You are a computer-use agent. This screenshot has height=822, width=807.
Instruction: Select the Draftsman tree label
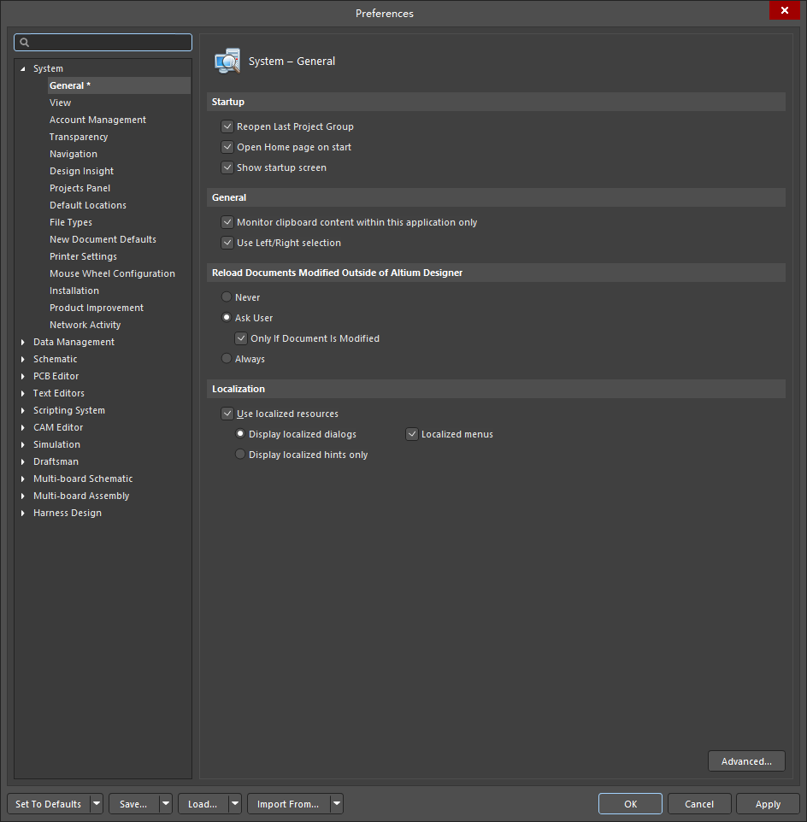coord(56,462)
